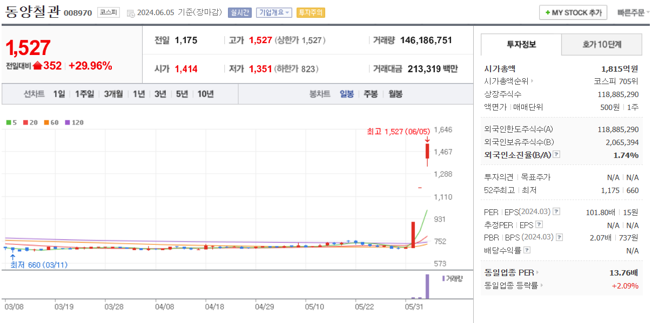652x323 pixels.
Task: Click 최저 660 (03/11) chart marker label
Action: coord(39,265)
